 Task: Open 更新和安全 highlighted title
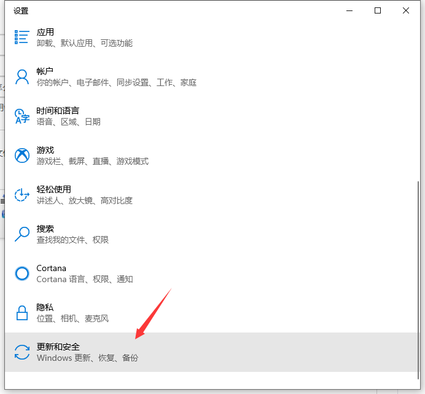58,347
